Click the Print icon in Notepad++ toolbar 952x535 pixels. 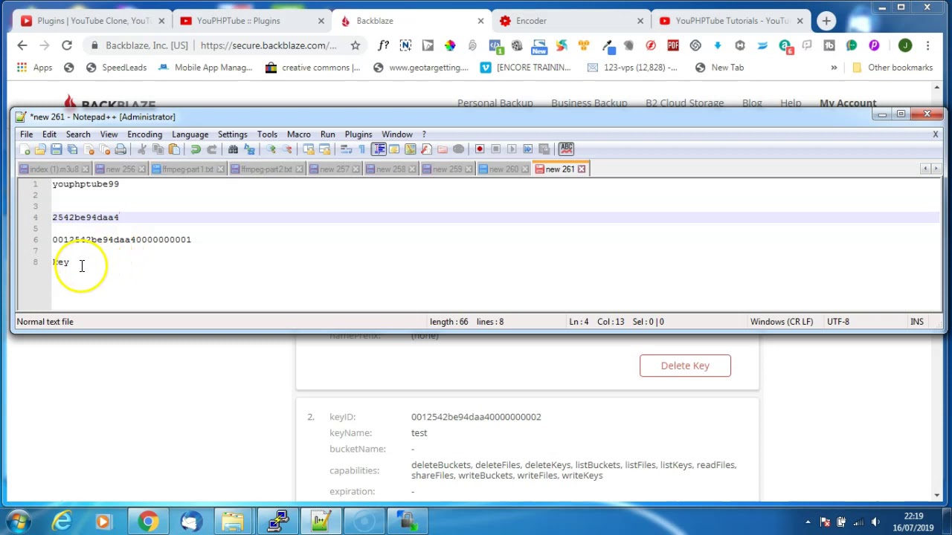pyautogui.click(x=120, y=149)
